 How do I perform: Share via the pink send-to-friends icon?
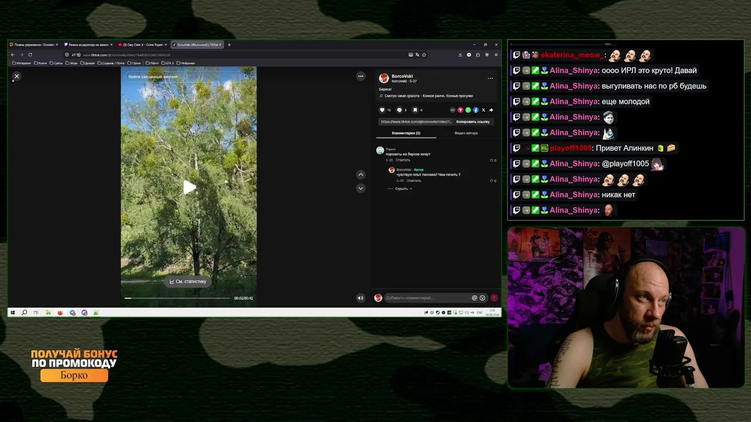(460, 110)
